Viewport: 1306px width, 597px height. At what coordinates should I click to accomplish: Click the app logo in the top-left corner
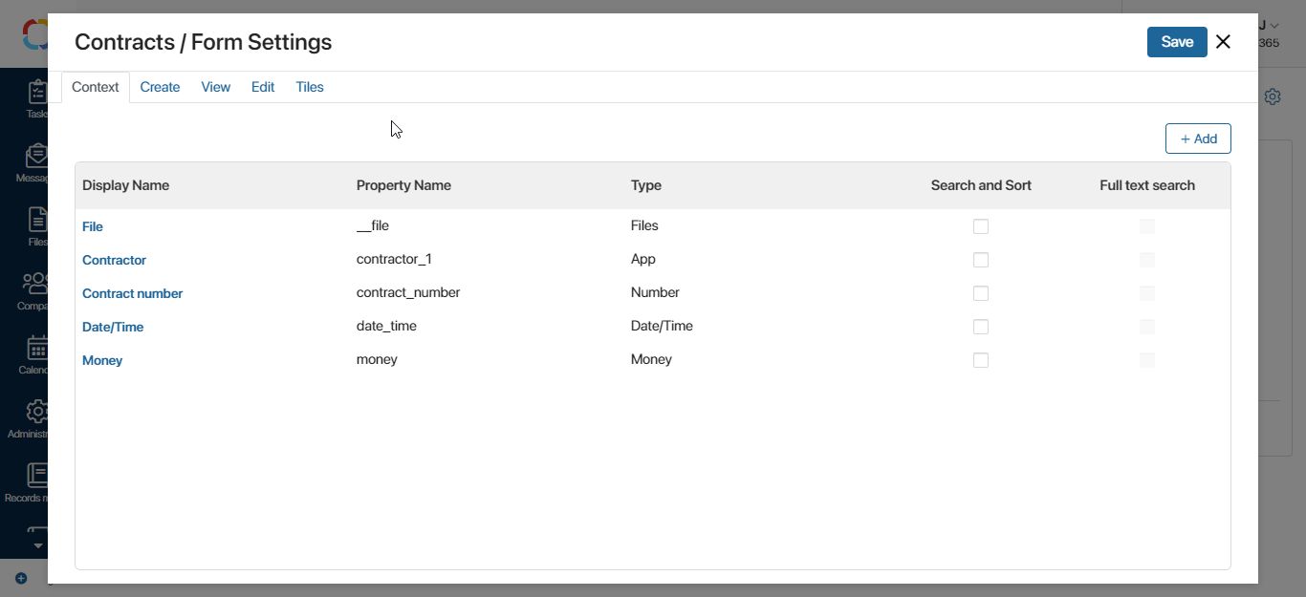click(35, 34)
